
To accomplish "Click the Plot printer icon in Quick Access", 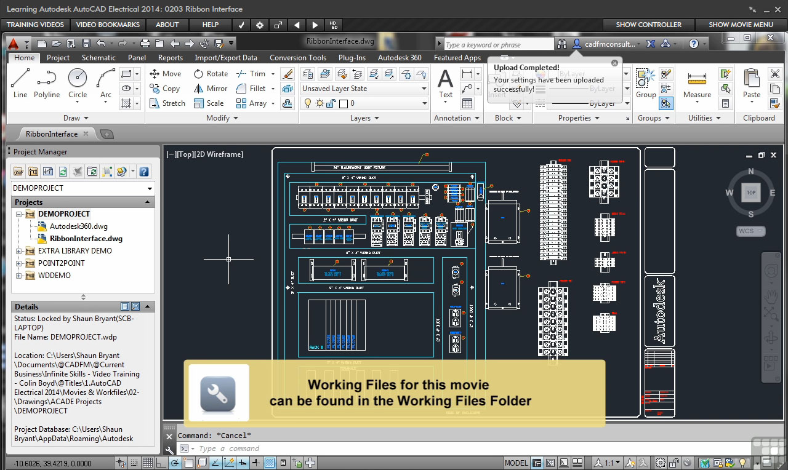I will tap(145, 43).
